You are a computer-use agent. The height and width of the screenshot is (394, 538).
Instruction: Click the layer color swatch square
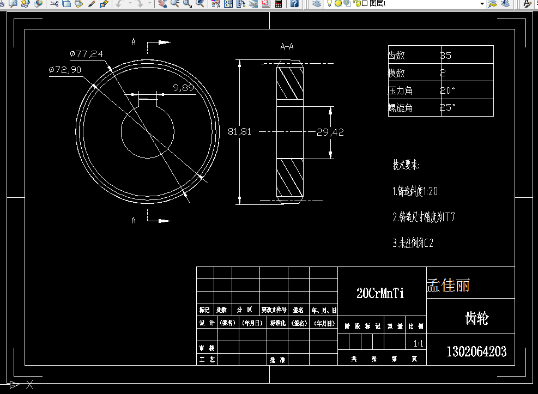coord(365,3)
